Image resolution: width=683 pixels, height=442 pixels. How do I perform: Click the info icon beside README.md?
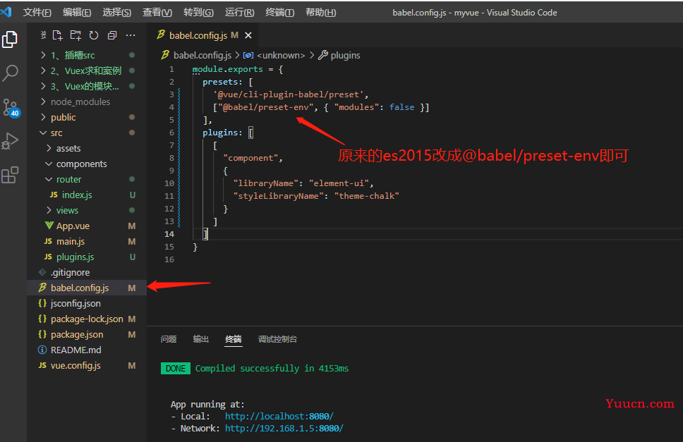point(42,350)
